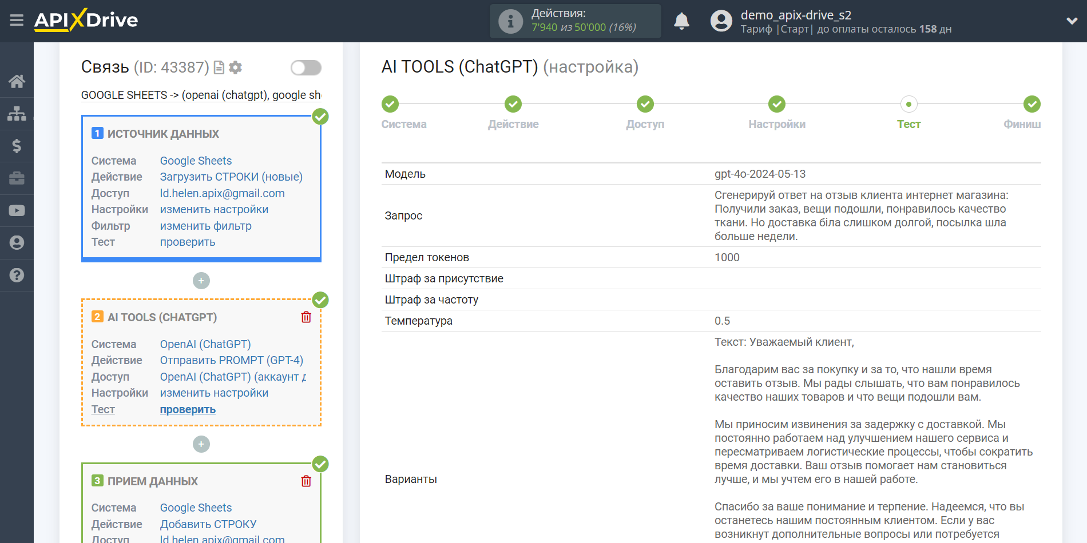Click Загрузить СТРОКИ (новые) link
1087x543 pixels.
pyautogui.click(x=231, y=177)
